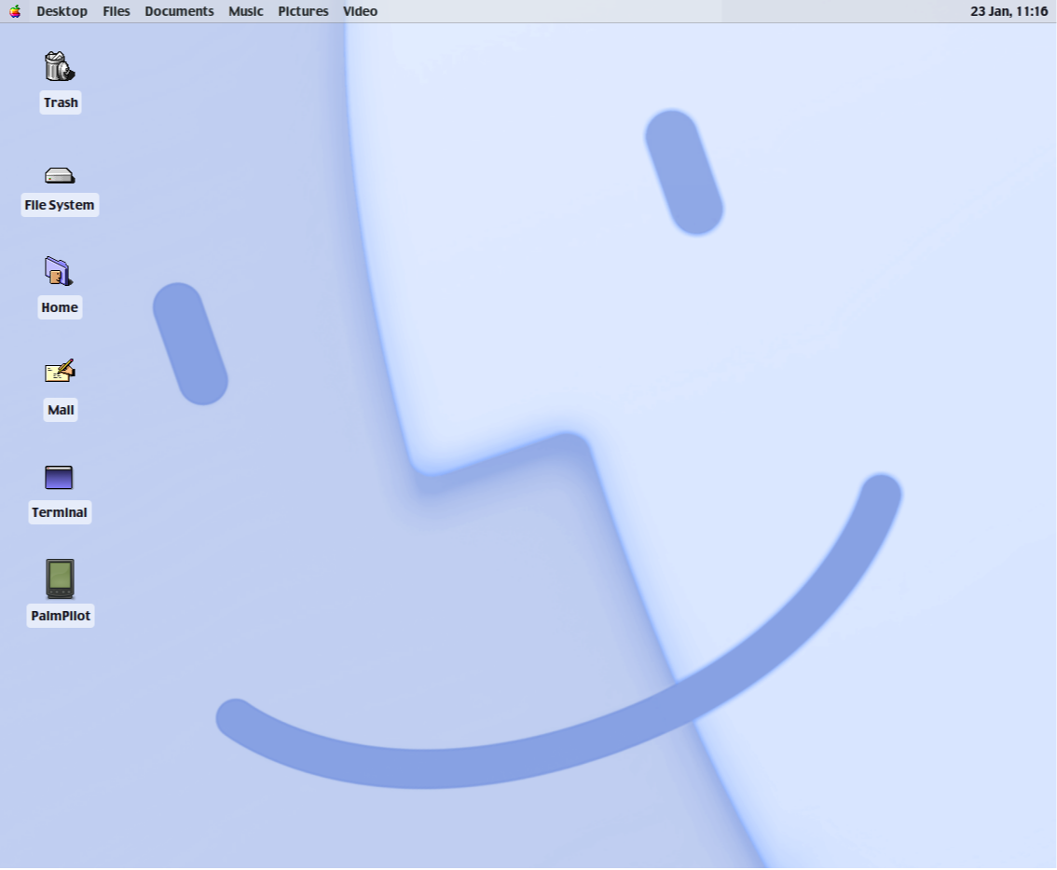Screen dimensions: 1057x870
Task: Click the "Trash" label text
Action: (x=61, y=102)
